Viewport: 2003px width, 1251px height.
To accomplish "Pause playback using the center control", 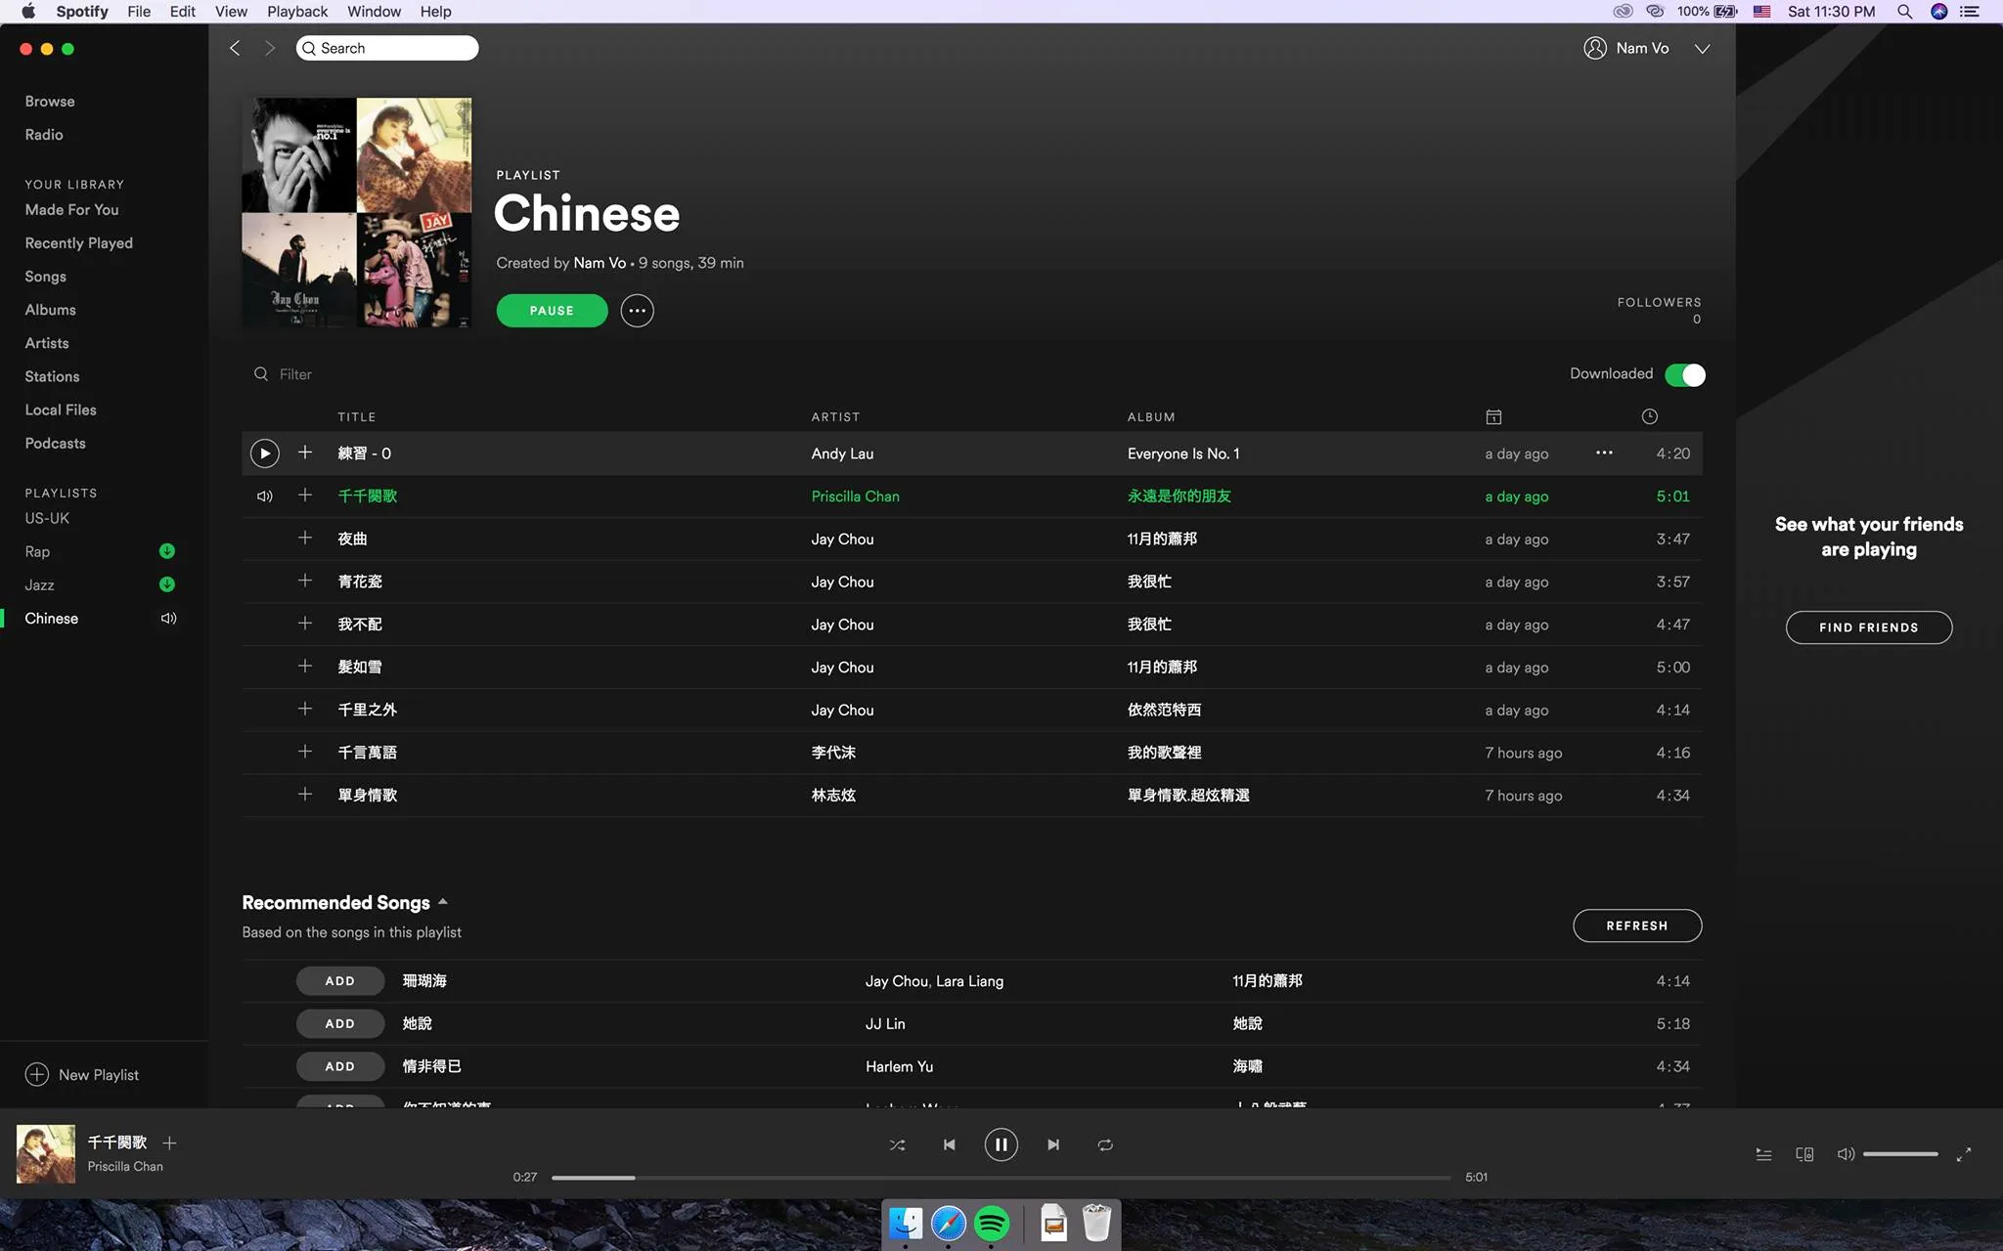I will pos(1001,1144).
